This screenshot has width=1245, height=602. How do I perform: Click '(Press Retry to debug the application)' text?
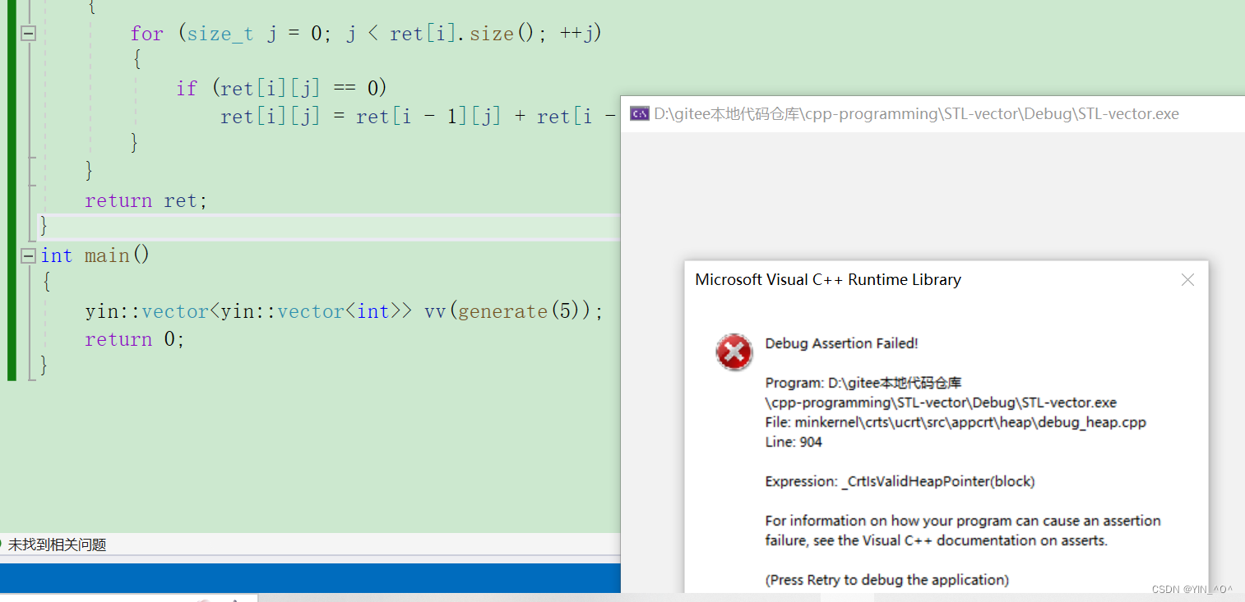(x=886, y=580)
